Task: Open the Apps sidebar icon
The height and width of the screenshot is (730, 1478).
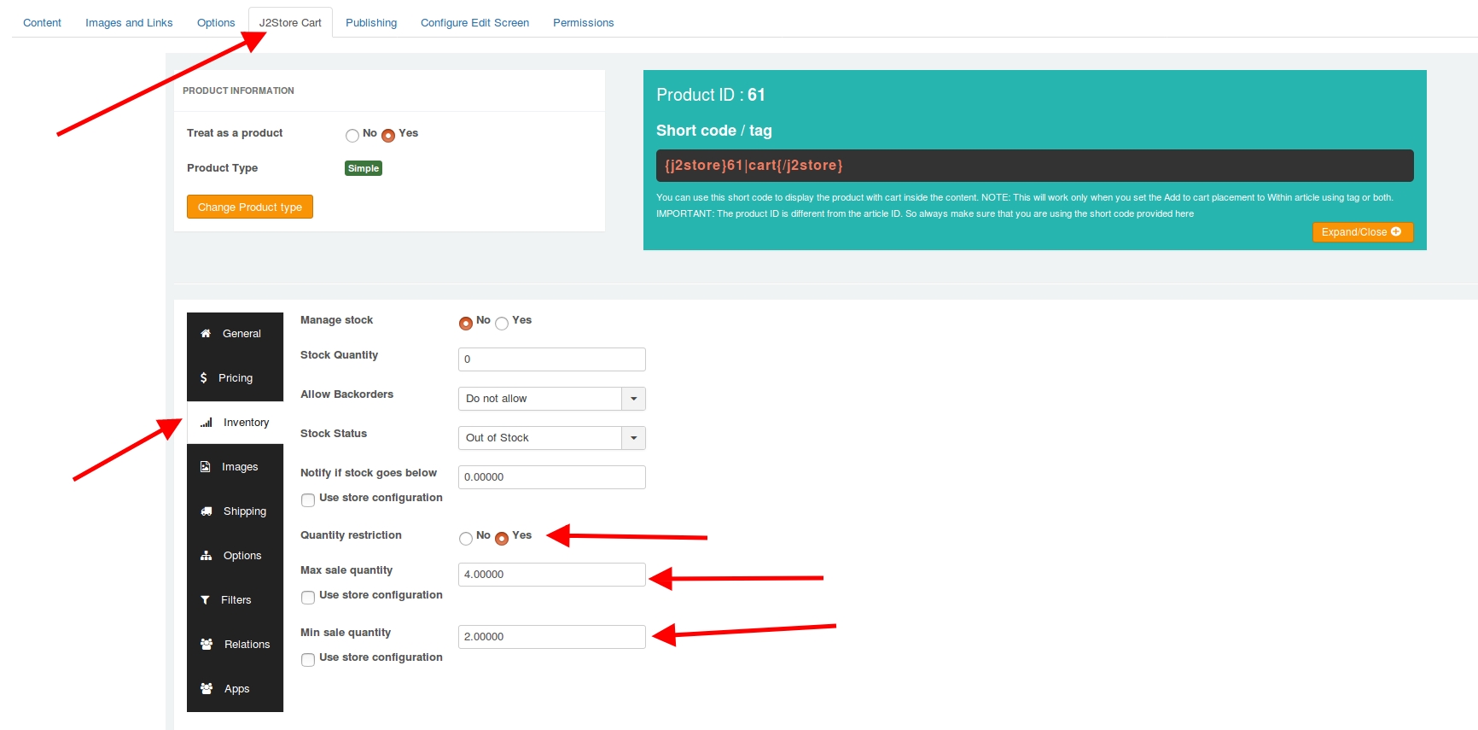Action: click(207, 688)
